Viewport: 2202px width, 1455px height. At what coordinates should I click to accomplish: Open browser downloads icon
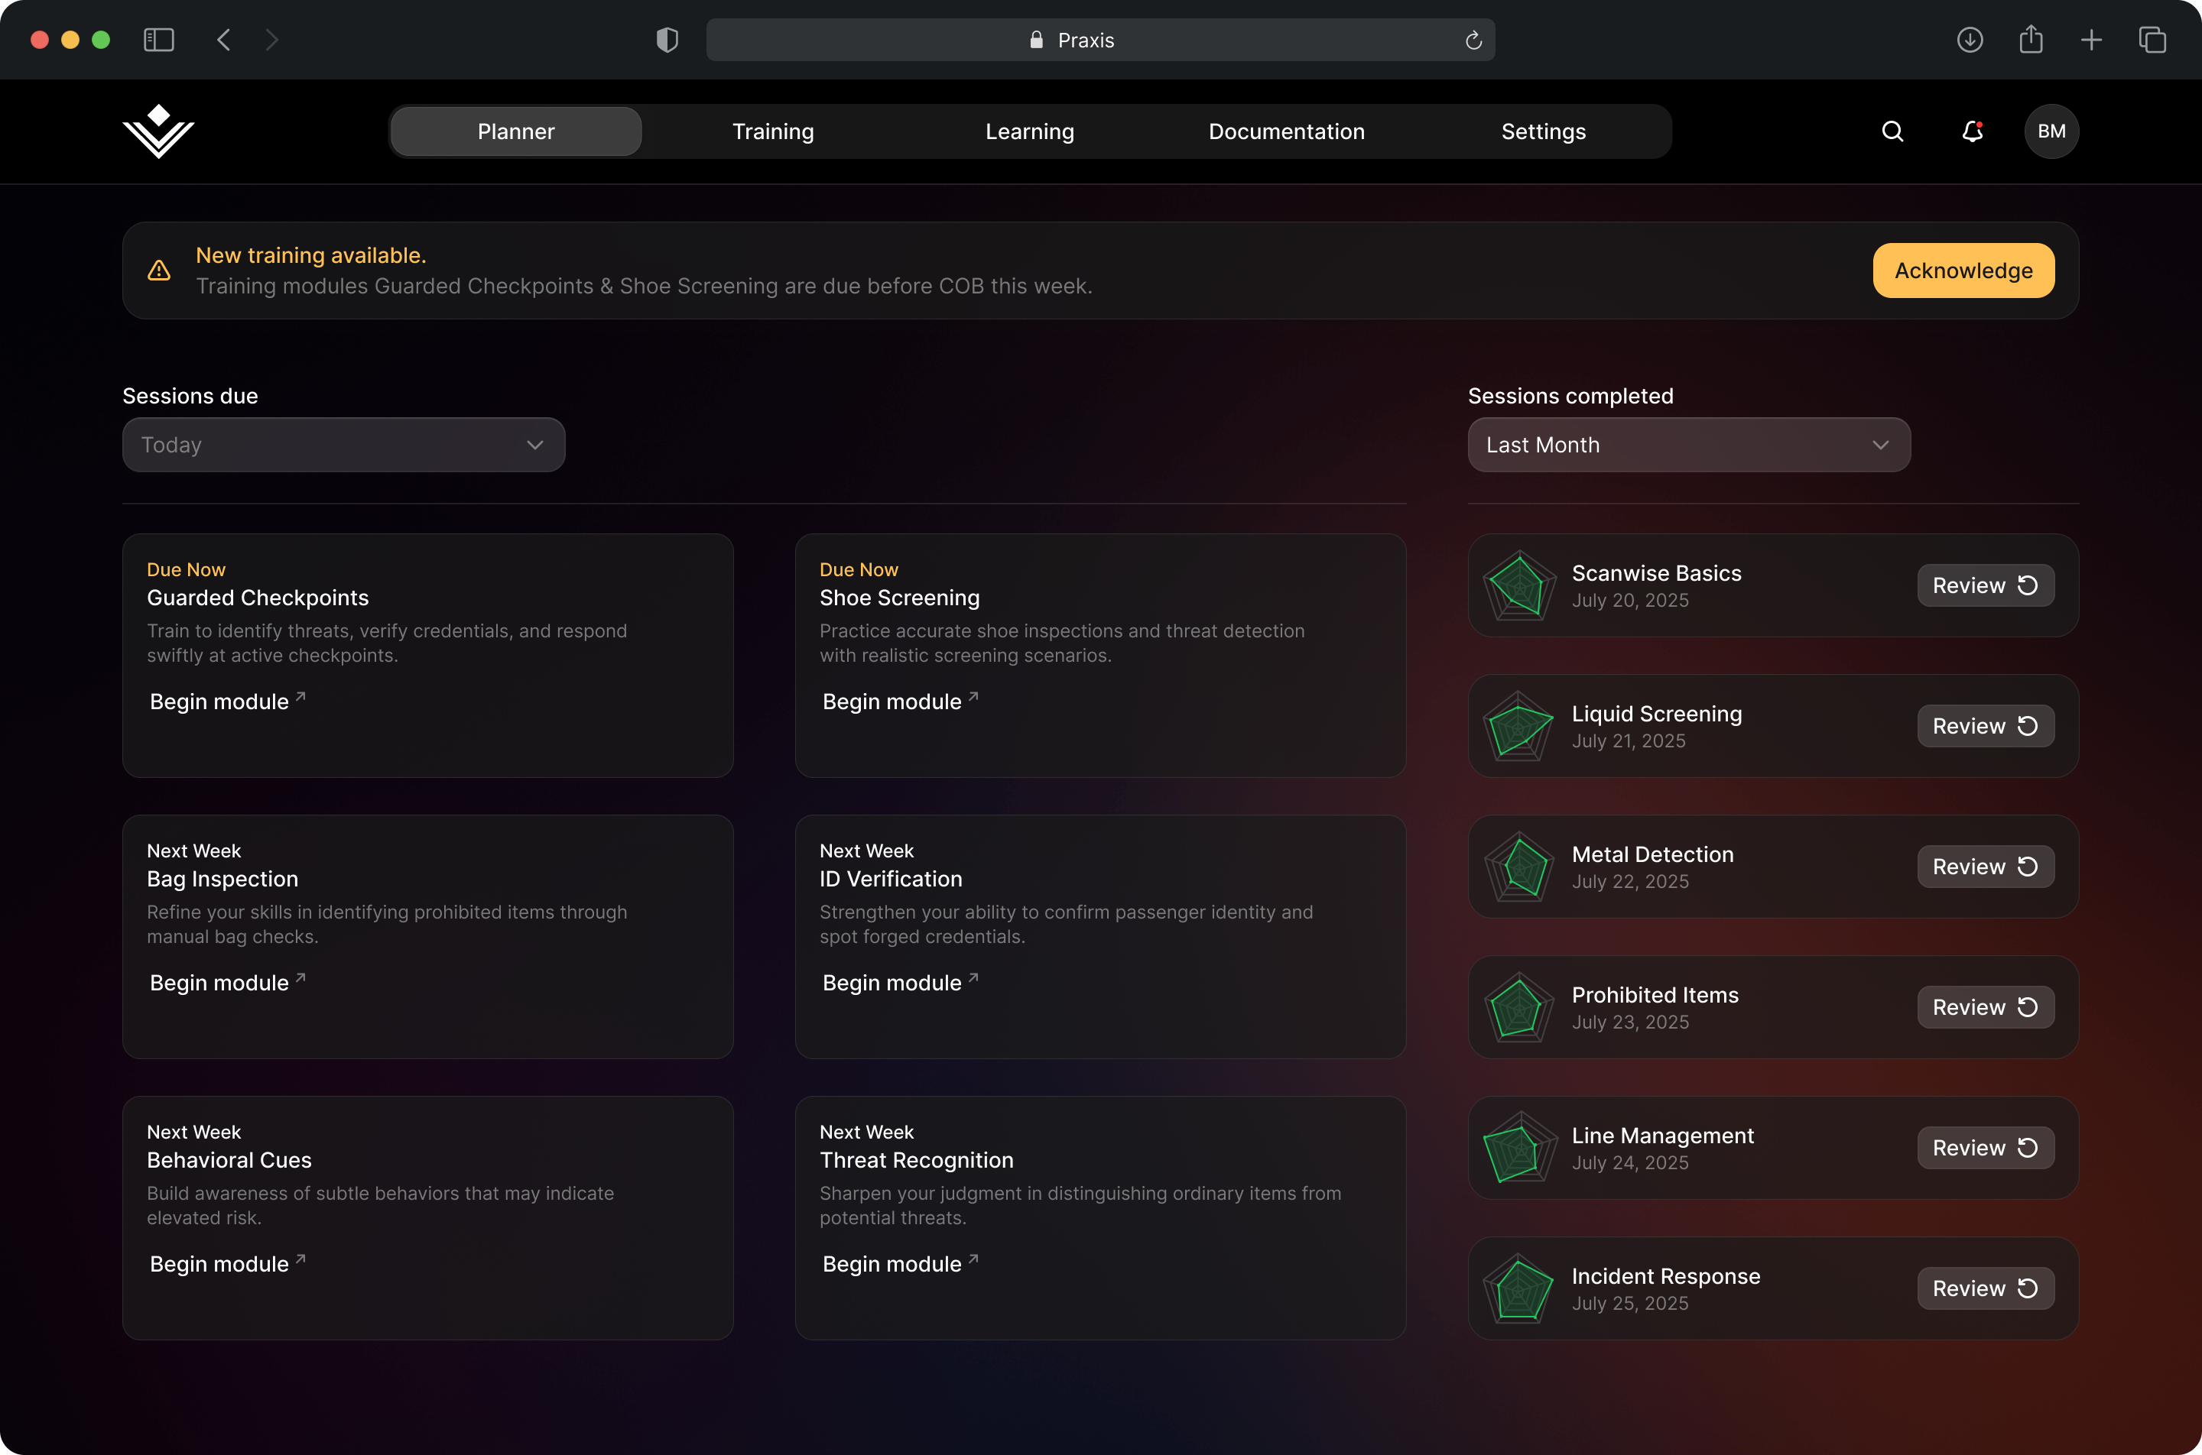point(1969,40)
